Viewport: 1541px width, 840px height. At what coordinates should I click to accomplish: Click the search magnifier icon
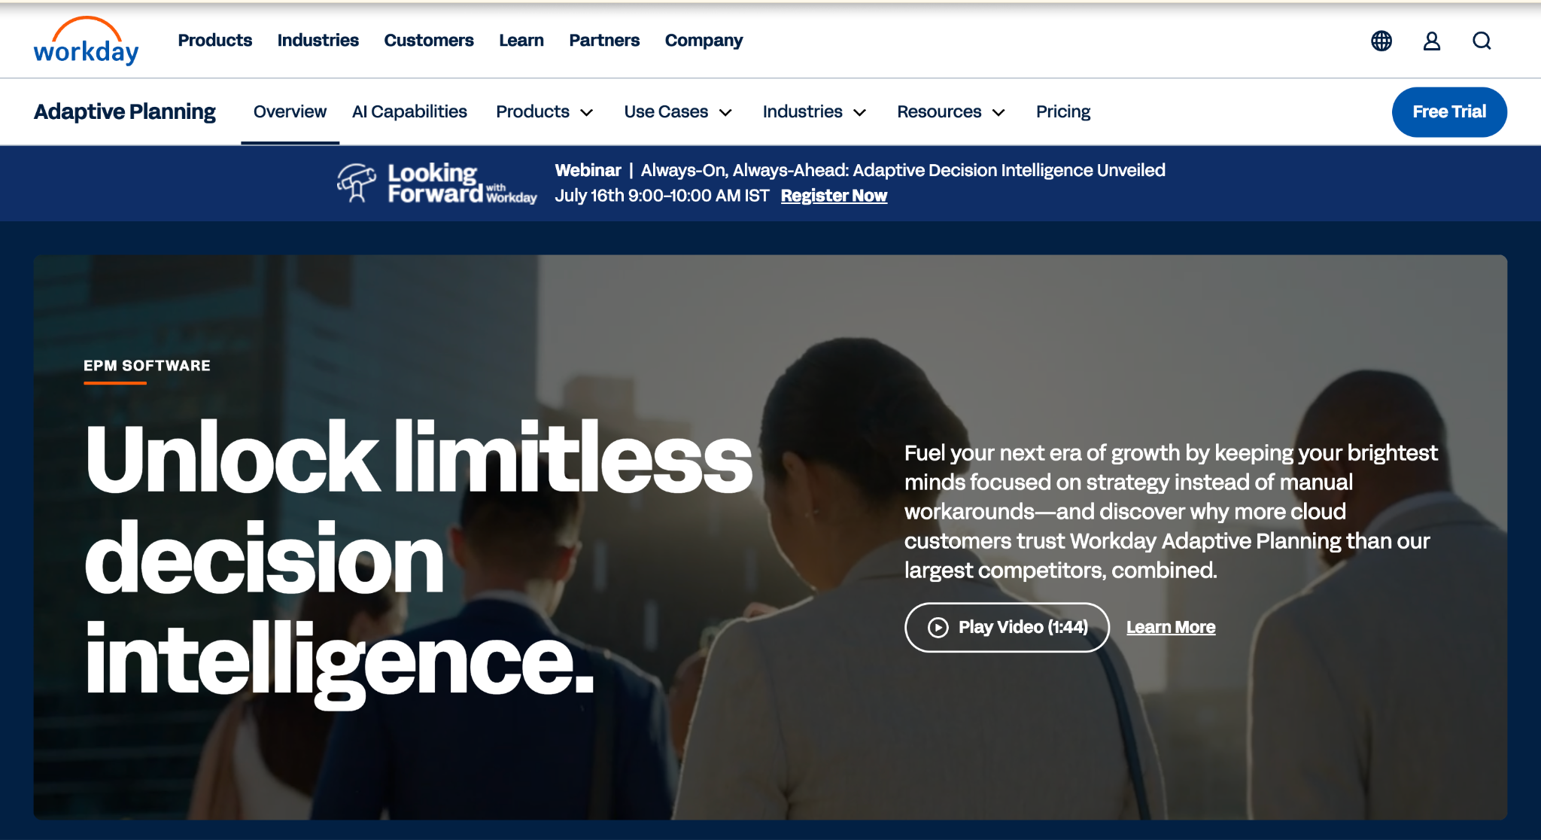pos(1482,41)
